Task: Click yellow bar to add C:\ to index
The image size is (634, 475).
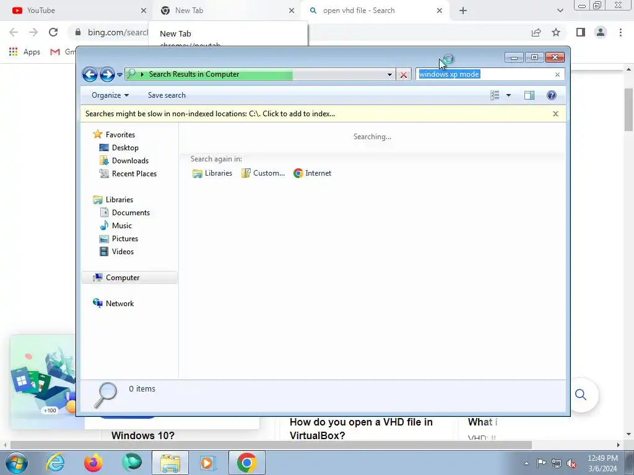Action: click(210, 114)
